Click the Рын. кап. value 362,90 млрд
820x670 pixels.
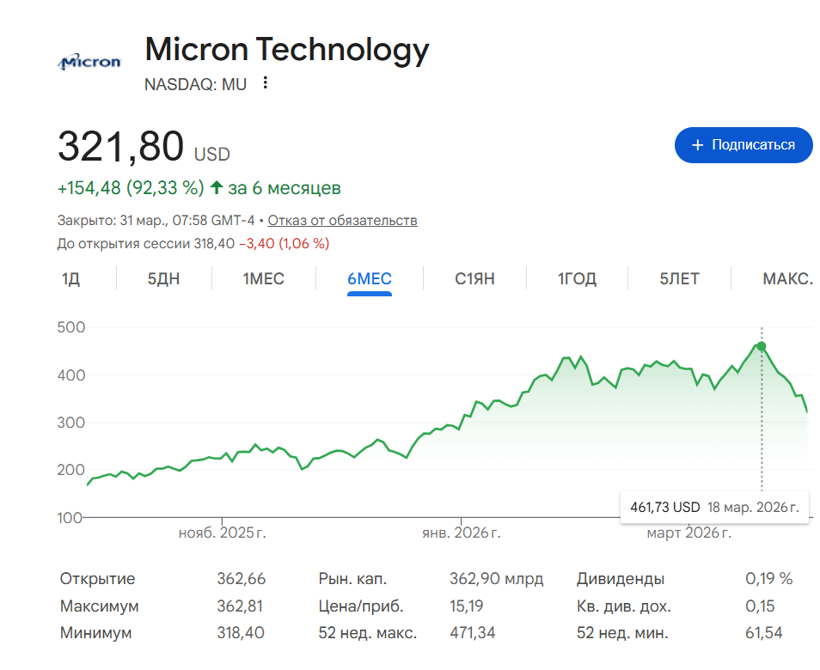point(496,579)
